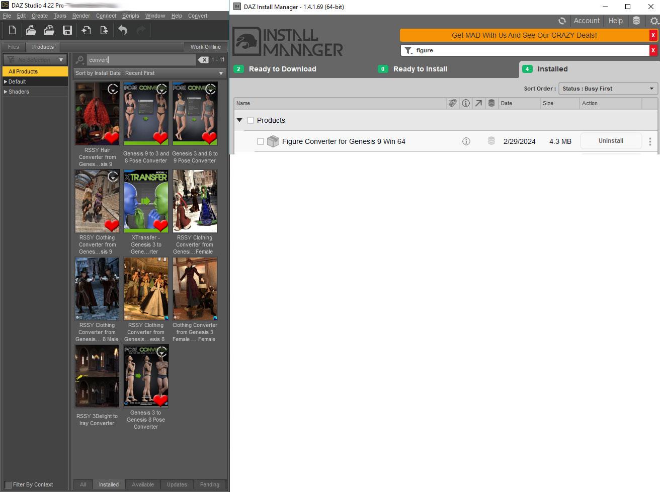Open the File menu
This screenshot has width=660, height=492.
point(7,16)
